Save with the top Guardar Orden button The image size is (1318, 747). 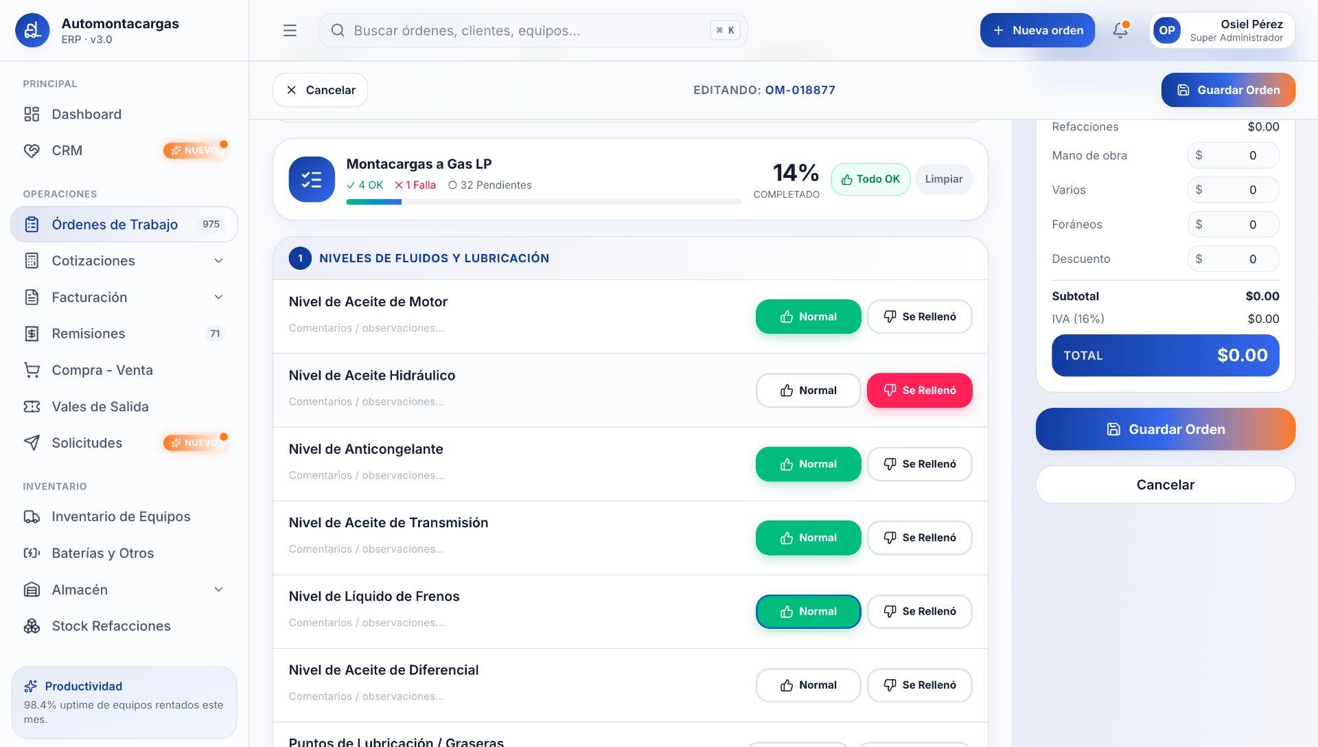[1228, 90]
